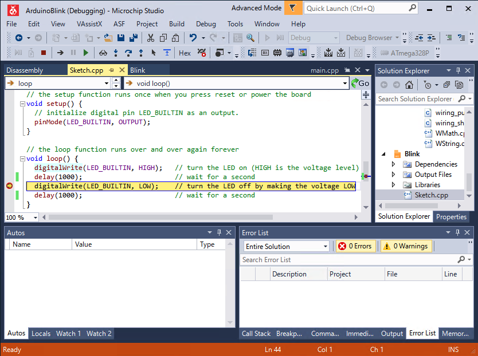
Task: Toggle the 0 Warnings filter button
Action: click(x=405, y=246)
